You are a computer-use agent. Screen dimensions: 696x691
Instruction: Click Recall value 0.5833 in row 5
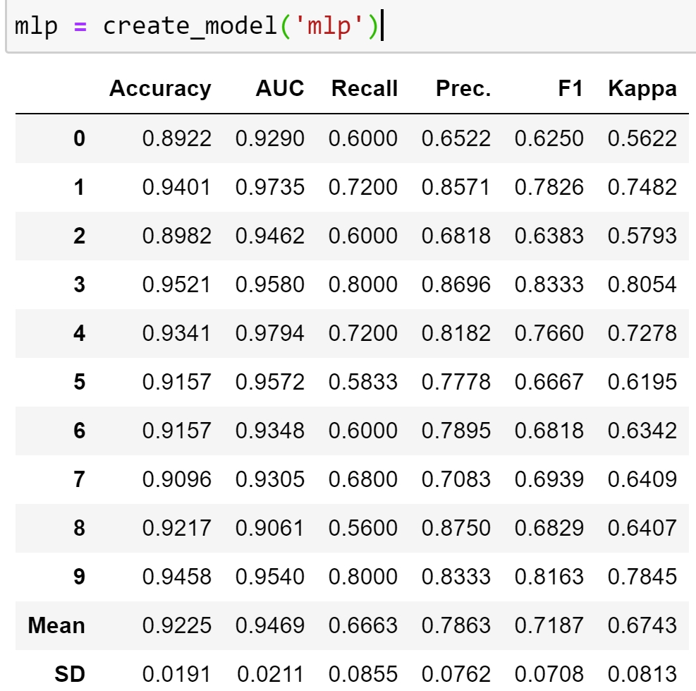[x=363, y=382]
